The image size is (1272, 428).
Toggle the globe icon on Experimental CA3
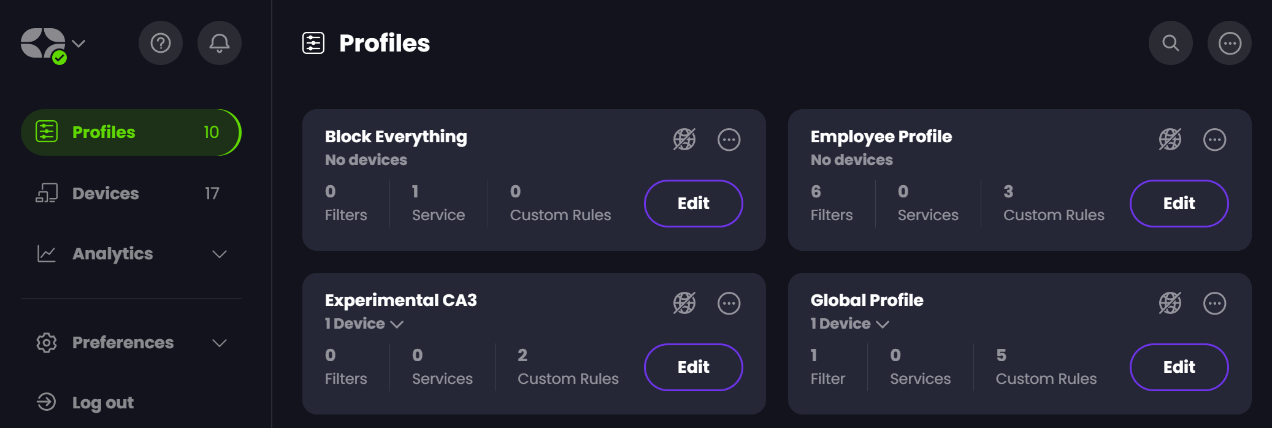[684, 304]
